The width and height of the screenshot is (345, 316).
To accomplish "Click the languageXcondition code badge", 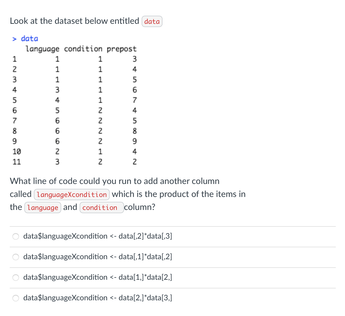I will click(x=71, y=194).
